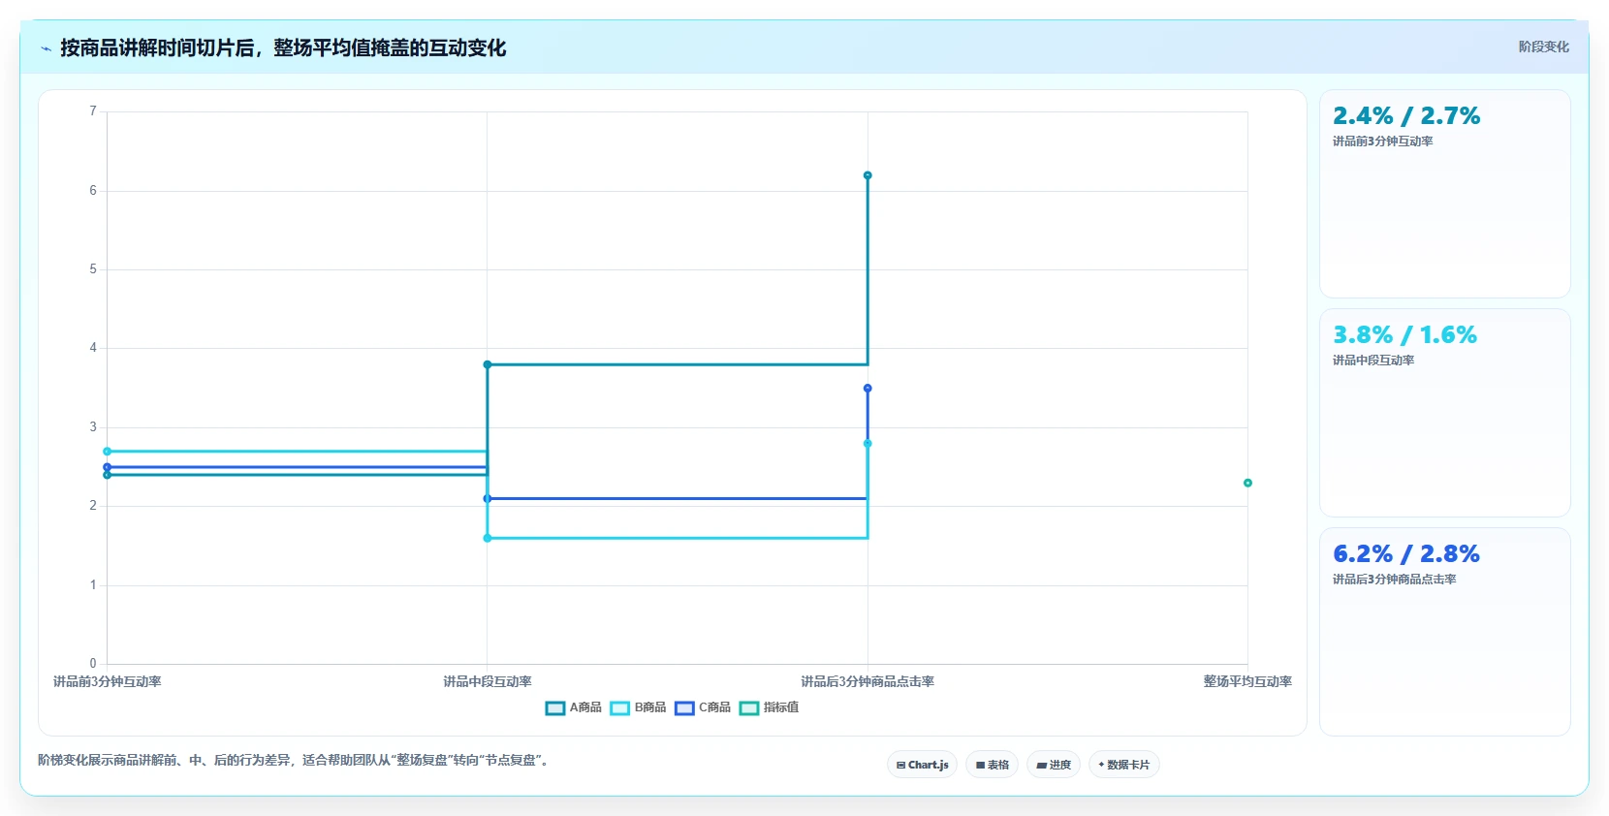Click the pulse icon beside the card title
1609x816 pixels.
pos(46,48)
